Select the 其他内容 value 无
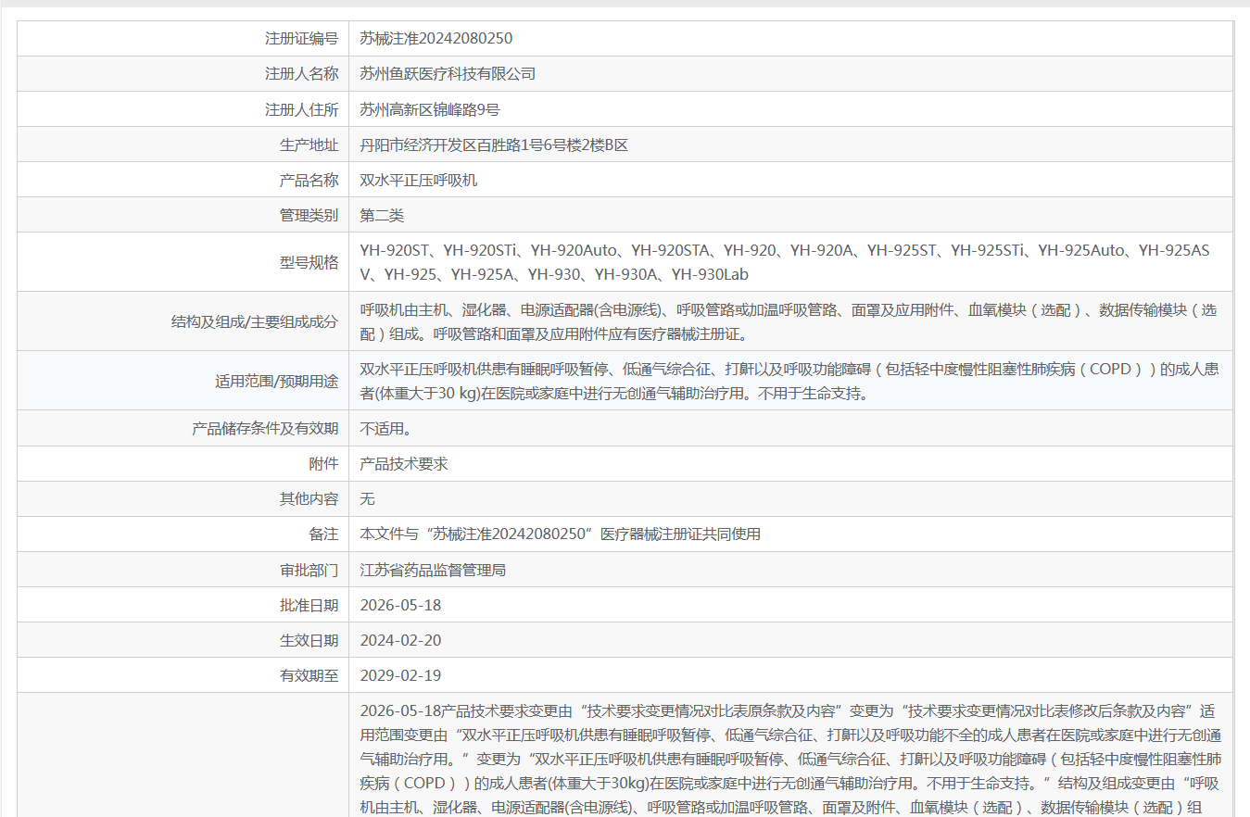This screenshot has height=817, width=1250. tap(368, 498)
